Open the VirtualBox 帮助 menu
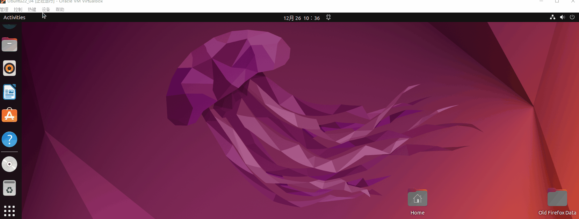579x219 pixels. pyautogui.click(x=60, y=9)
